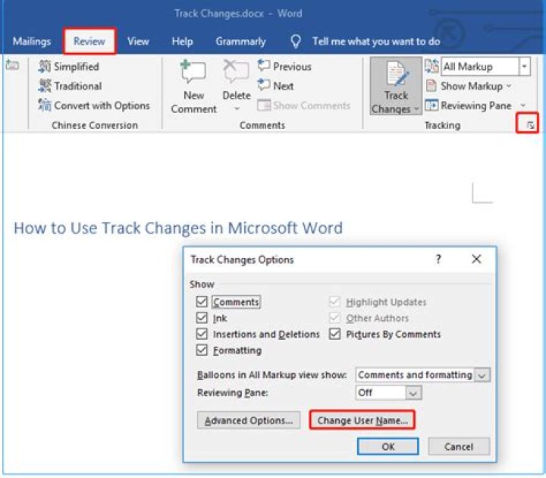This screenshot has width=546, height=478.
Task: Open the Reviewing Pane
Action: click(469, 105)
